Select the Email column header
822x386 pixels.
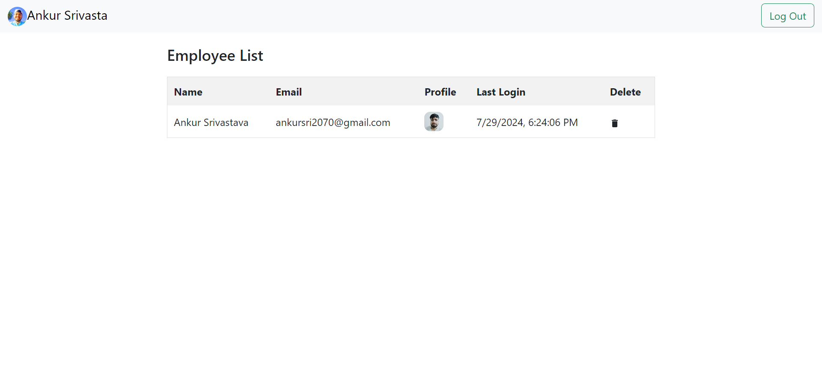coord(289,92)
